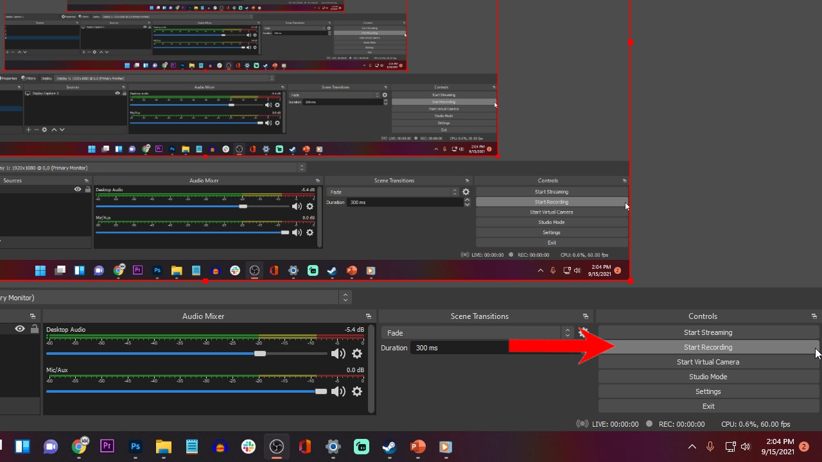Open Desktop Audio settings gear in Audio Mixer

pyautogui.click(x=357, y=353)
